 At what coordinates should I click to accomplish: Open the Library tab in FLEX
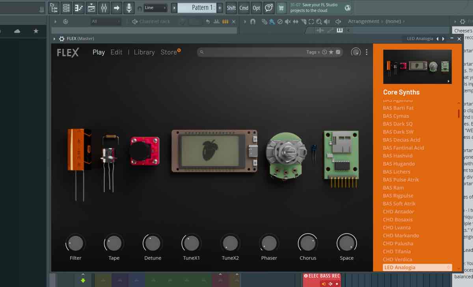click(144, 52)
